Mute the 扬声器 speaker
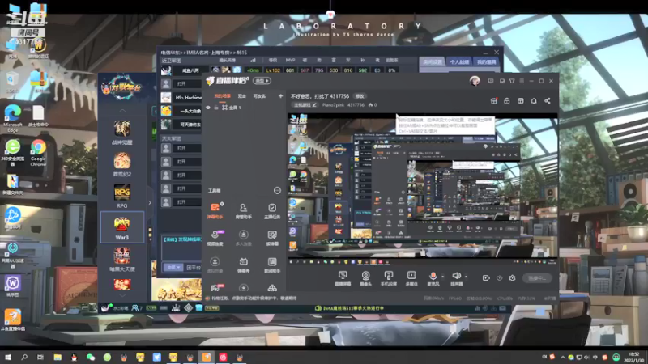This screenshot has width=648, height=364. (456, 278)
